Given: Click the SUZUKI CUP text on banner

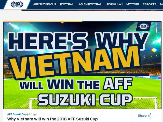Looking at the screenshot, I should (x=85, y=100).
